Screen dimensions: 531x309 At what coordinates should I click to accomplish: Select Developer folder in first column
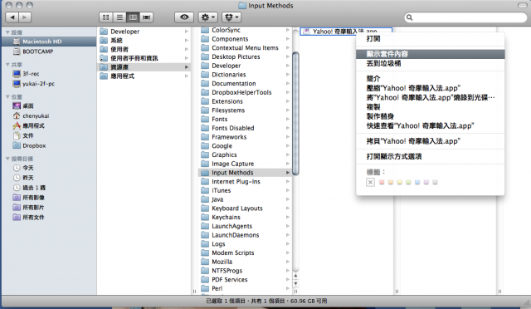coord(144,32)
